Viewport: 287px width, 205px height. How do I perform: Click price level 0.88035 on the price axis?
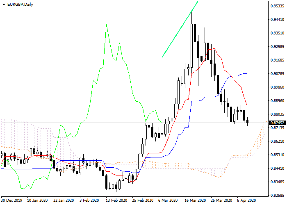(277, 114)
